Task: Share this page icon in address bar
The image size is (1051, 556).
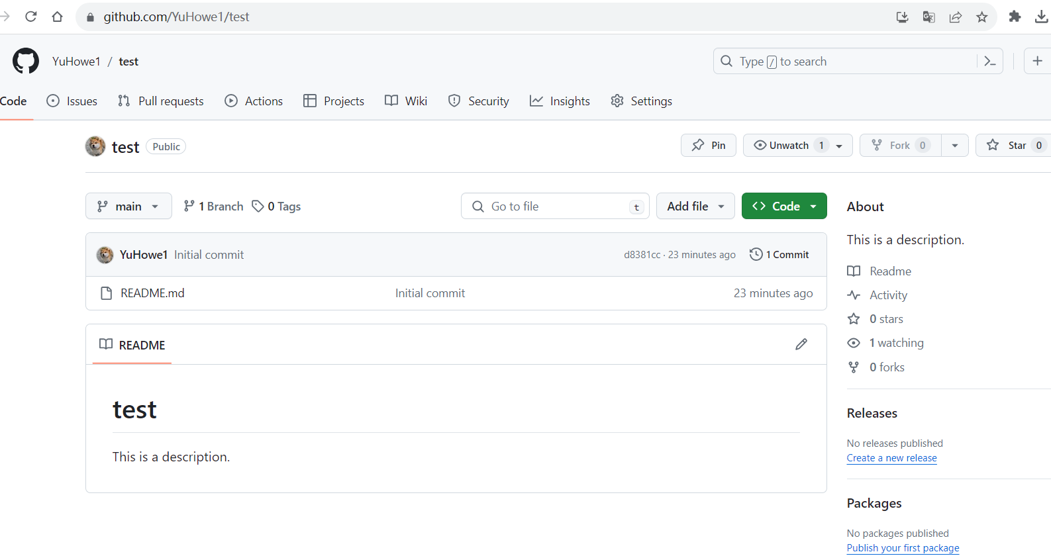Action: (x=955, y=17)
